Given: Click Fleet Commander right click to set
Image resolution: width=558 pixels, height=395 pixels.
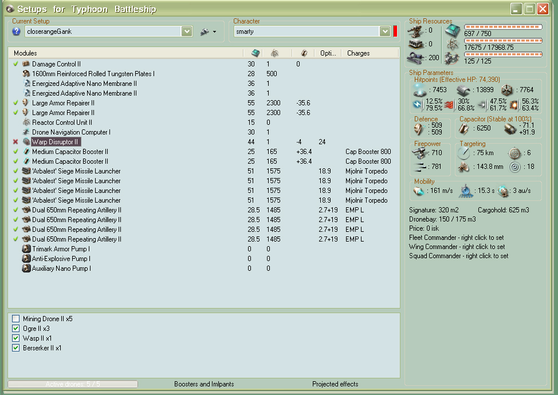Looking at the screenshot, I should click(x=457, y=238).
